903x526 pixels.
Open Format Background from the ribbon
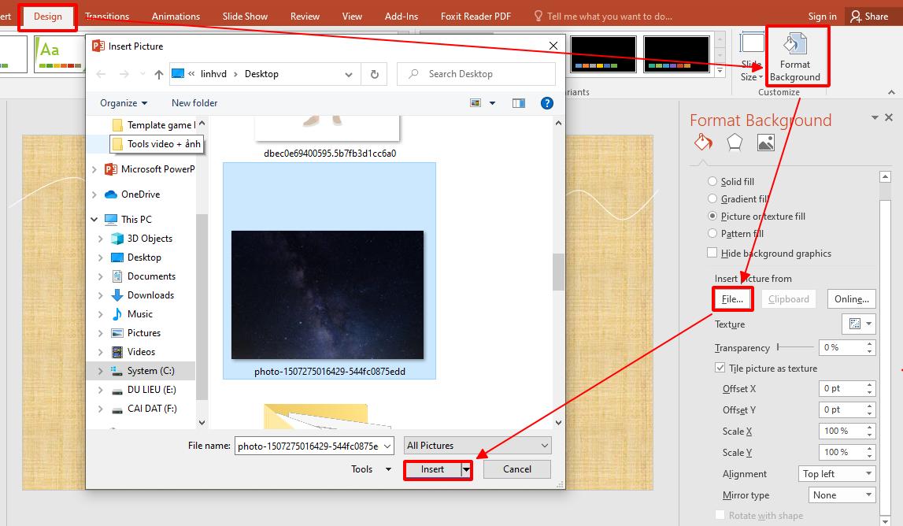(796, 55)
